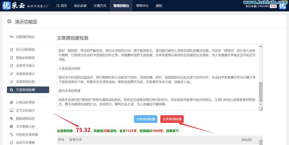The height and width of the screenshot is (145, 289).
Task: Open 同义词伪原创 in the sidebar
Action: pyautogui.click(x=25, y=50)
